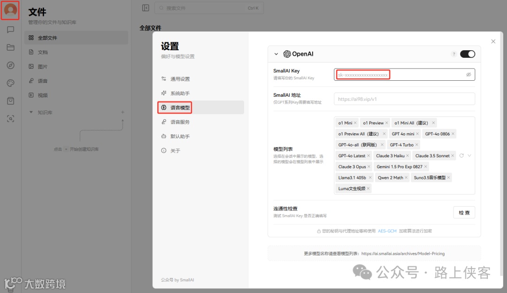Screen dimensions: 507x293
Task: Remove the Qwen 2 Math tag
Action: (x=406, y=177)
